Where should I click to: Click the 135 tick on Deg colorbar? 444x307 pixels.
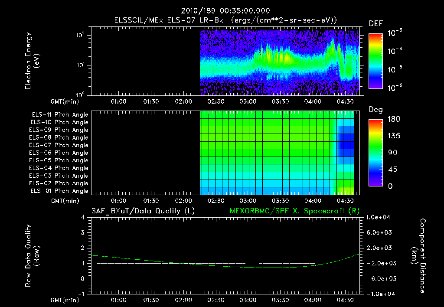click(394, 136)
